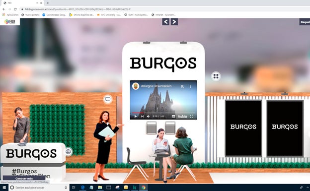The width and height of the screenshot is (310, 191).
Task: Open the globe website icon near the desk
Action: point(69,152)
